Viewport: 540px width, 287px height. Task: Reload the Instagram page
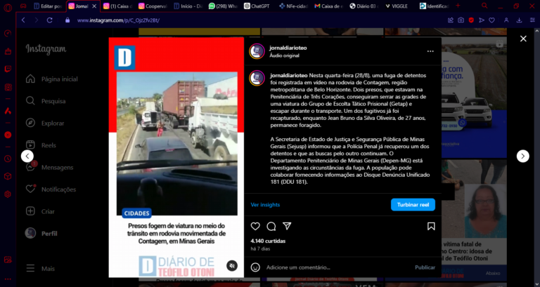click(50, 20)
